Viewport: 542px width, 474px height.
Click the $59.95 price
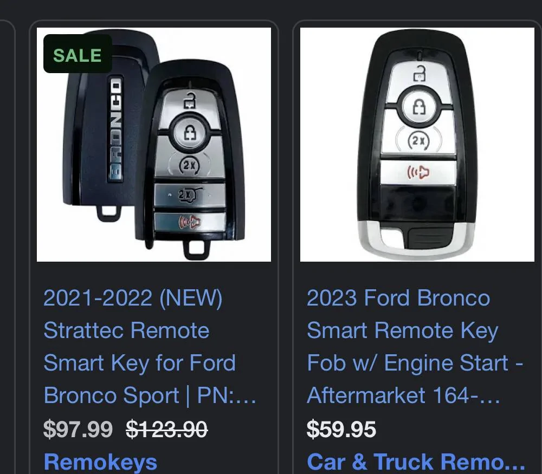click(341, 430)
